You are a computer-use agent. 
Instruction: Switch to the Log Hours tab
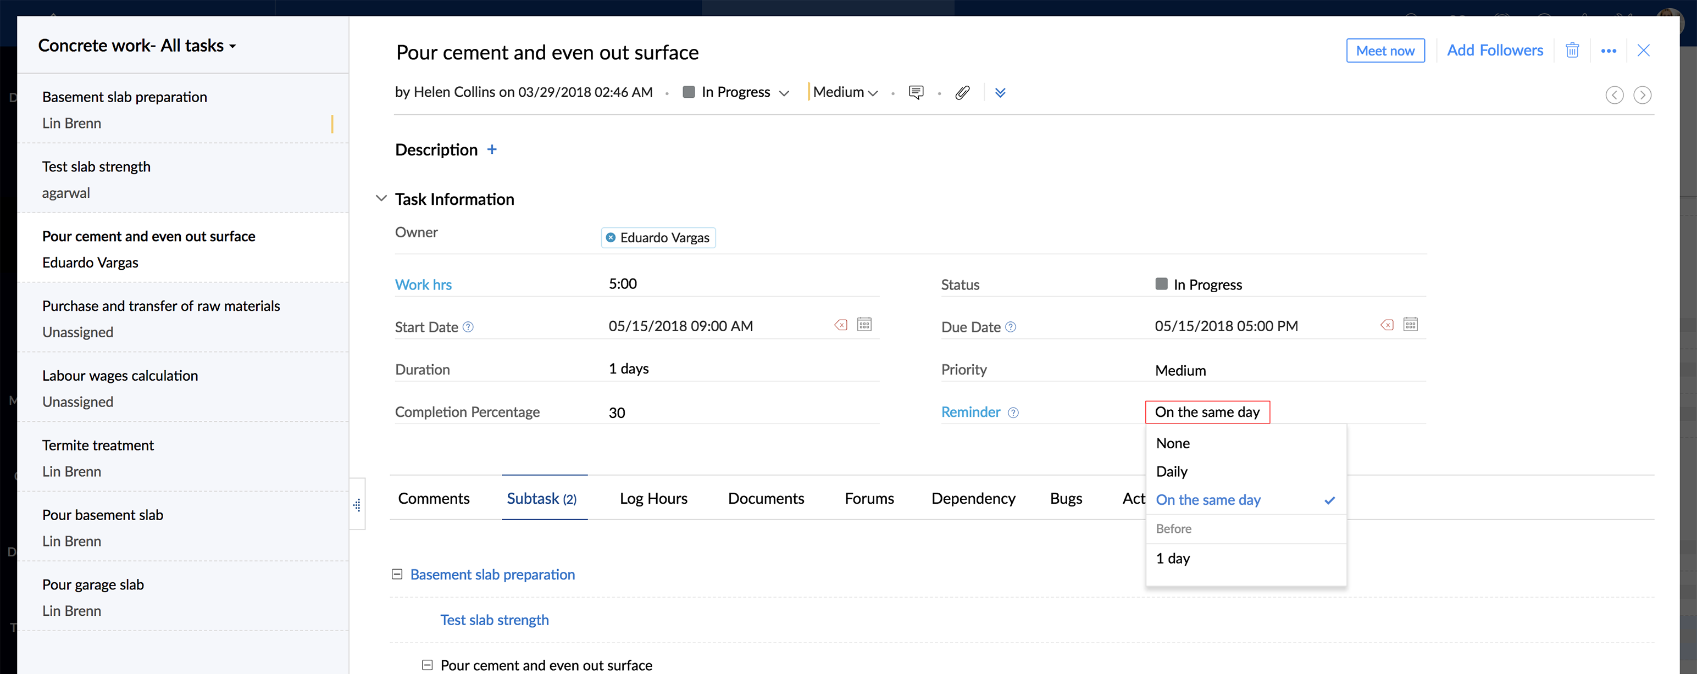tap(653, 498)
